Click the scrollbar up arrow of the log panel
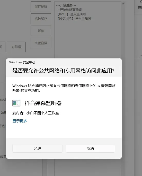Image resolution: width=142 pixels, height=176 pixels. coord(123,4)
